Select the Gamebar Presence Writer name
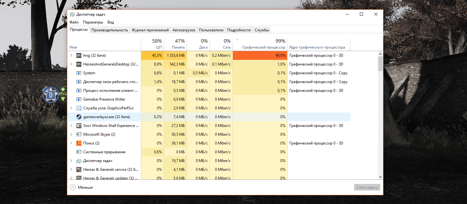467x204 pixels. (104, 99)
